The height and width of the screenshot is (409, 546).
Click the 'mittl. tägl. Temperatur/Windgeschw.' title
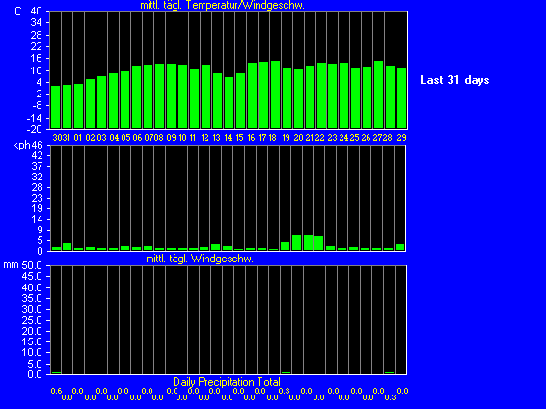click(222, 5)
